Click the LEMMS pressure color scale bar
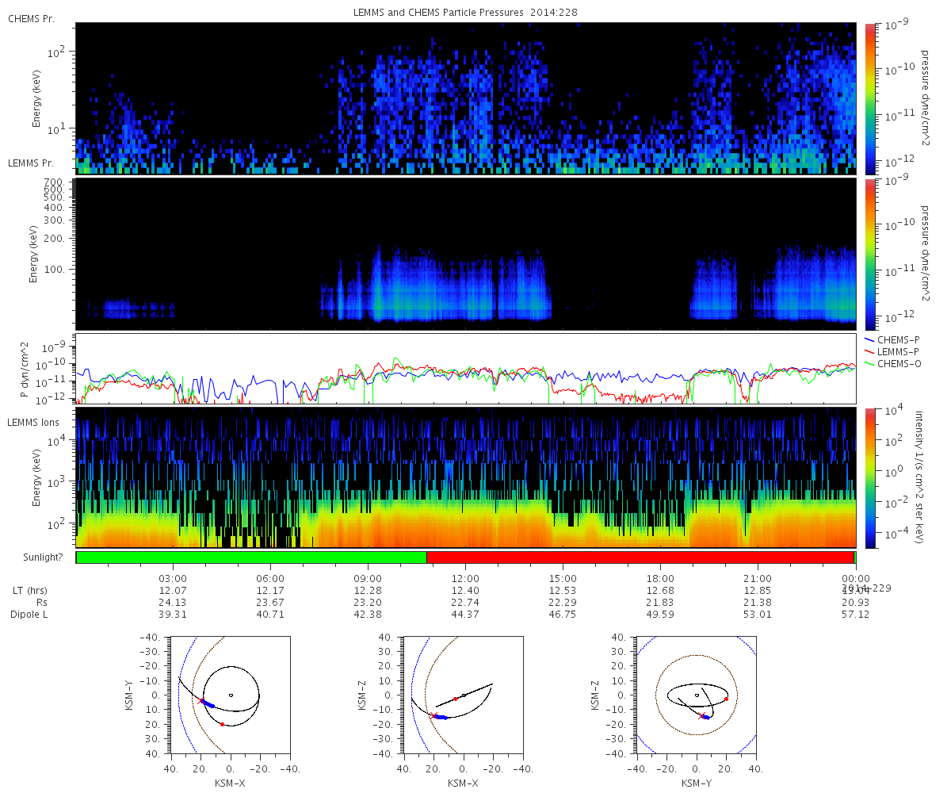 (869, 254)
